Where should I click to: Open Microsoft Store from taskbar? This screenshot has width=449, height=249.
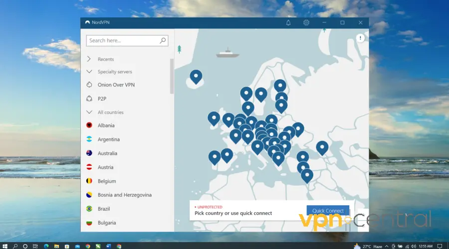click(67, 246)
